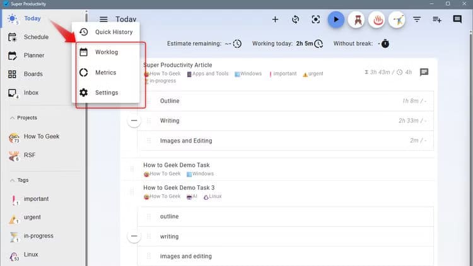Start tracking with blue play button
Viewport: 473px width, 266px height.
pos(336,20)
